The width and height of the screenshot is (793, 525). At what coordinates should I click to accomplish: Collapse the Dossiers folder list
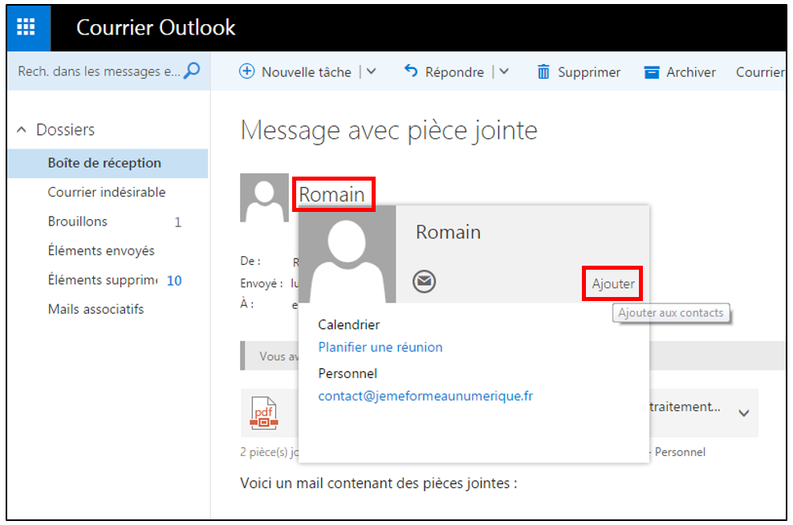(21, 130)
